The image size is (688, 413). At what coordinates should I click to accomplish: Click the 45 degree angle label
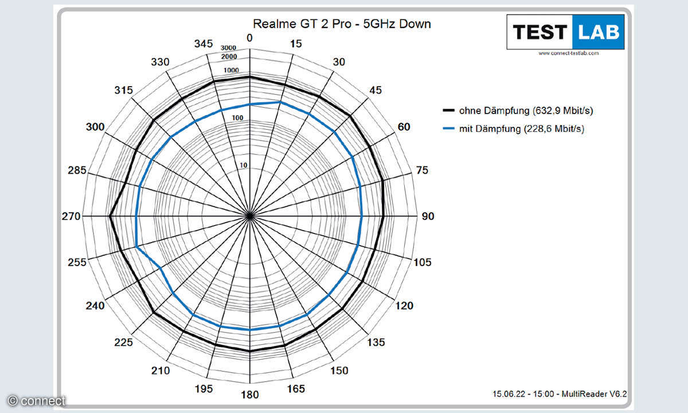(376, 90)
